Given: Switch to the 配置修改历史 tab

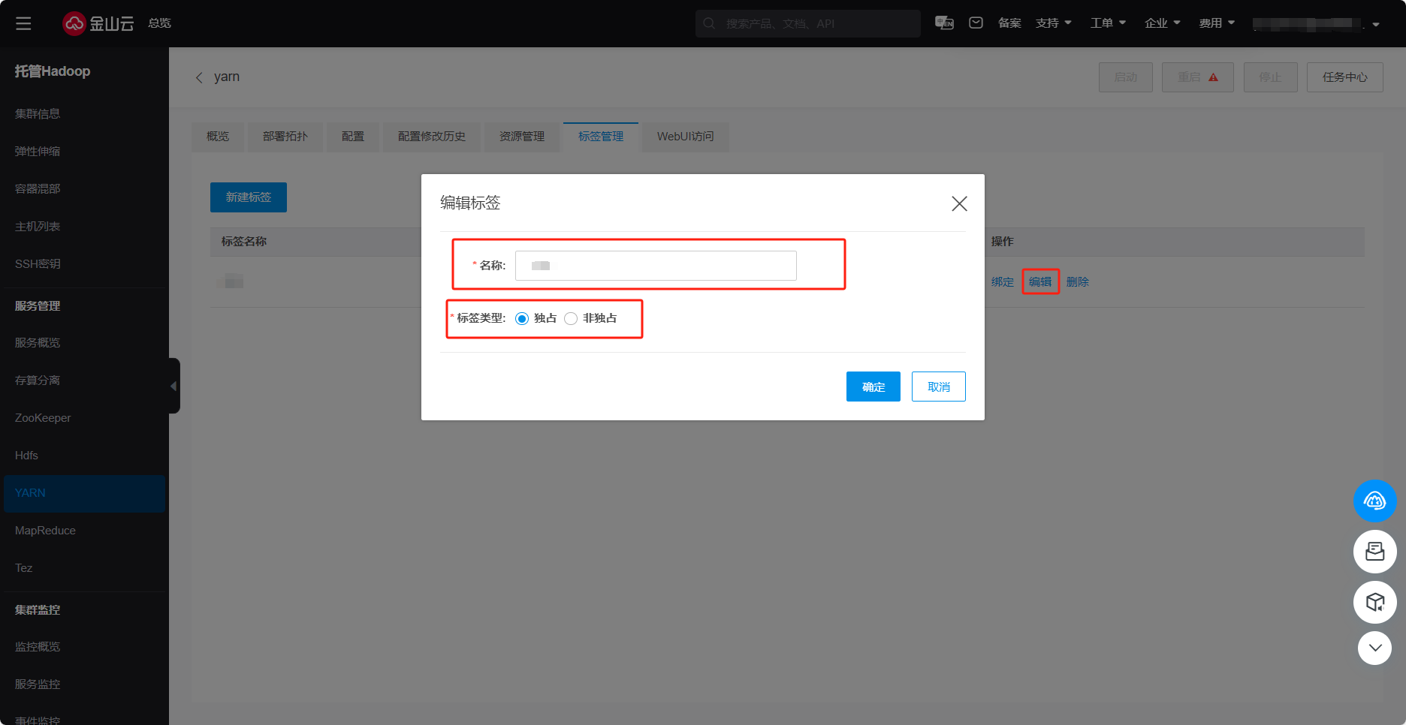Looking at the screenshot, I should pos(432,137).
